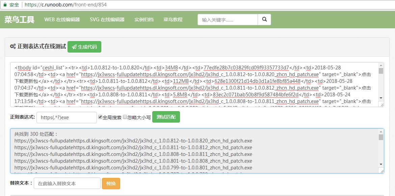Click the search magnifier icon button
Image resolution: width=395 pixels, height=196 pixels.
264,19
